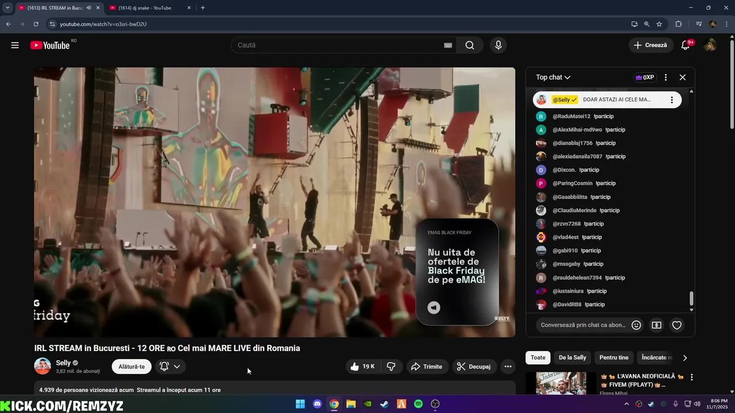The height and width of the screenshot is (413, 735).
Task: Open the YouTube account avatar menu
Action: click(710, 45)
